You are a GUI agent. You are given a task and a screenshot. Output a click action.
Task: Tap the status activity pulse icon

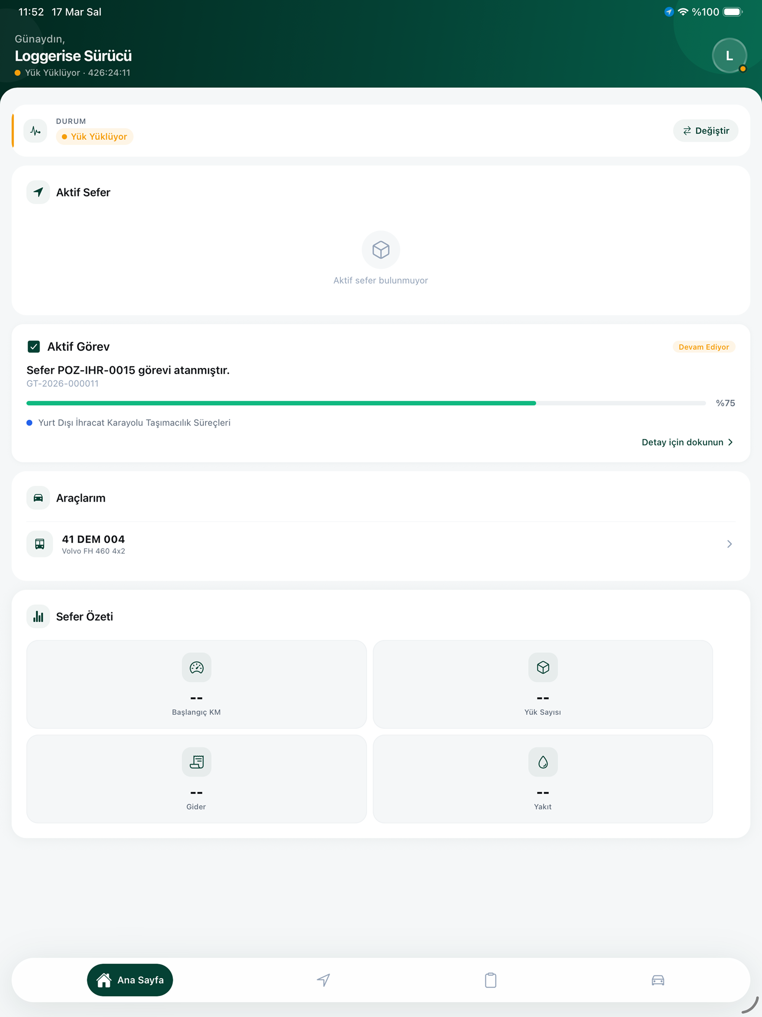click(35, 131)
